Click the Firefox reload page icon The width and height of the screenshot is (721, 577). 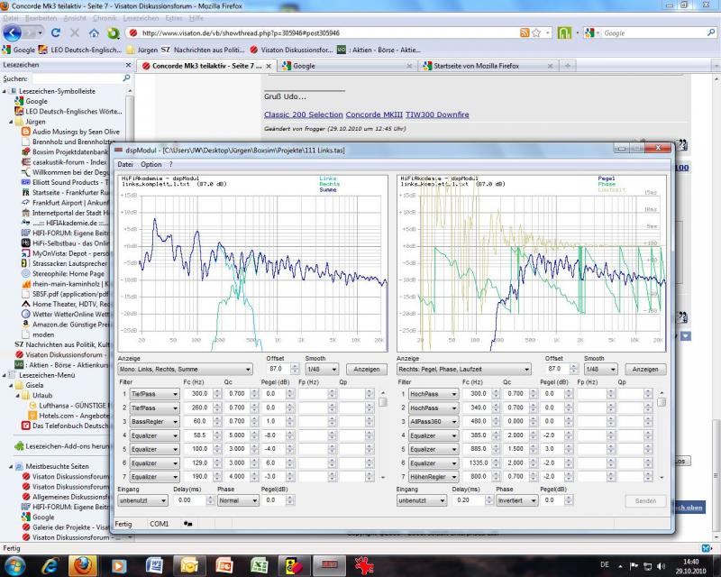[55, 32]
